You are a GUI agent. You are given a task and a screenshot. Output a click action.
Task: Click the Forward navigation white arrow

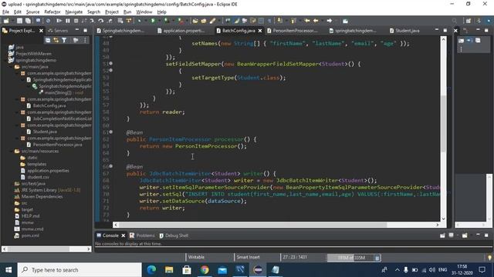click(x=330, y=21)
